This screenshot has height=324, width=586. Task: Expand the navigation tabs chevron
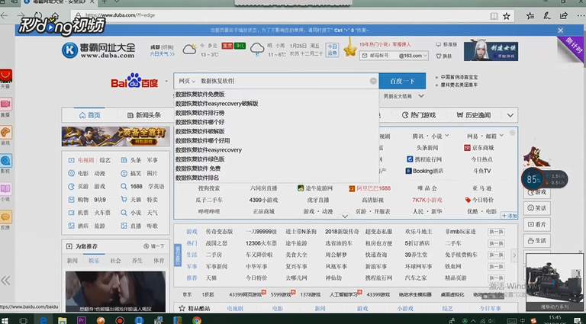[x=510, y=115]
